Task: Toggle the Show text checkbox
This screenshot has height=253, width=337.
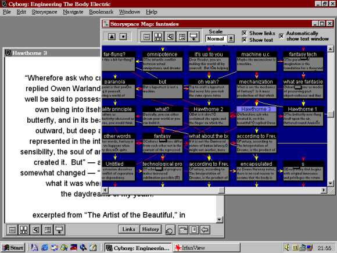Action: tap(244, 40)
